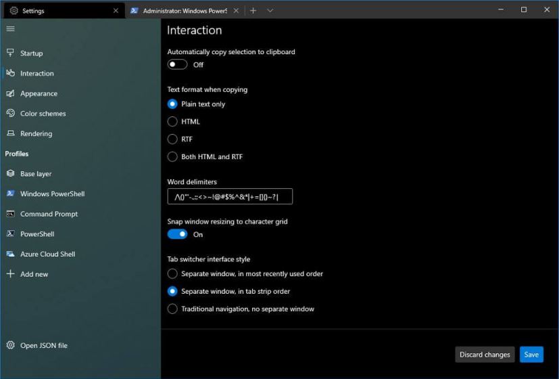Viewport: 559px width, 379px height.
Task: Open the PowerShell profile settings
Action: pos(80,234)
